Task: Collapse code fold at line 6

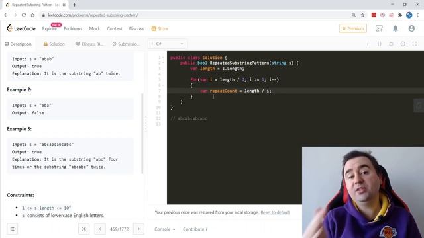Action: pos(163,85)
